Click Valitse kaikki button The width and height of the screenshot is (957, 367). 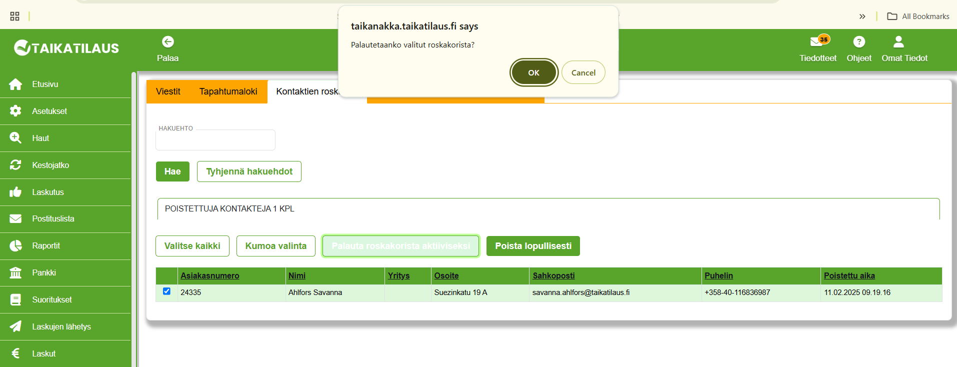(x=192, y=246)
